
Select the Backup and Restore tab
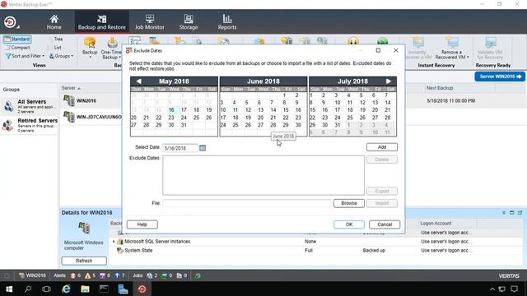click(x=102, y=22)
